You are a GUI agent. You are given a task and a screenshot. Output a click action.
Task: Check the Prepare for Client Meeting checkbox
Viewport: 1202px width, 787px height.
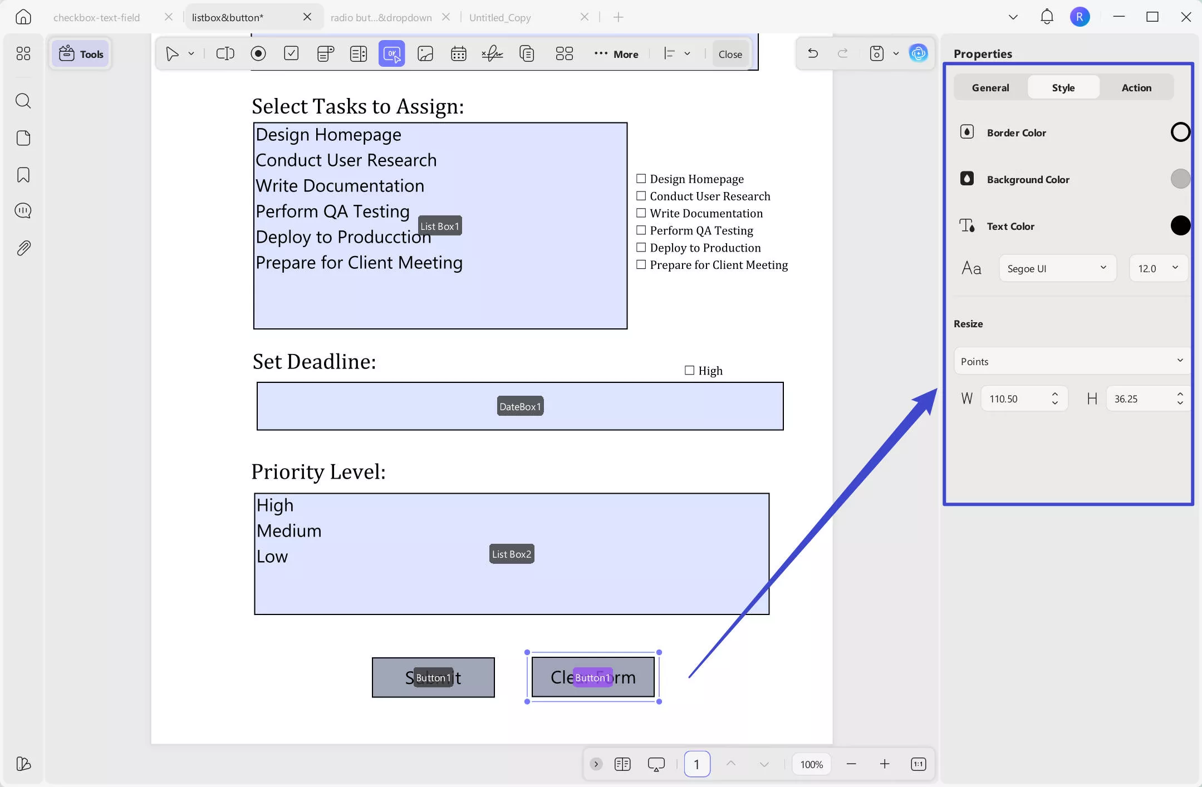tap(641, 265)
